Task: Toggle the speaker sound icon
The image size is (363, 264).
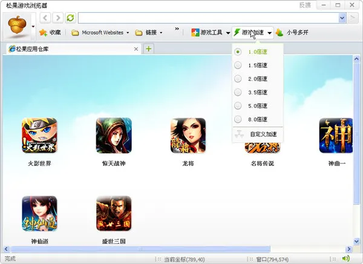Action: [x=345, y=259]
